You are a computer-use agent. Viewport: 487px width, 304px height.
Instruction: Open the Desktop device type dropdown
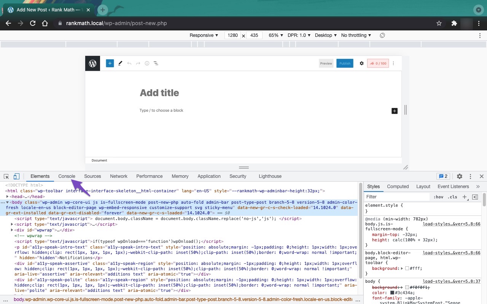click(326, 35)
